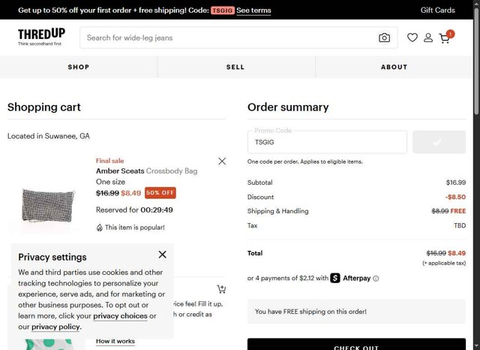
Task: Click the polka dot bag thumbnail
Action: (x=49, y=344)
